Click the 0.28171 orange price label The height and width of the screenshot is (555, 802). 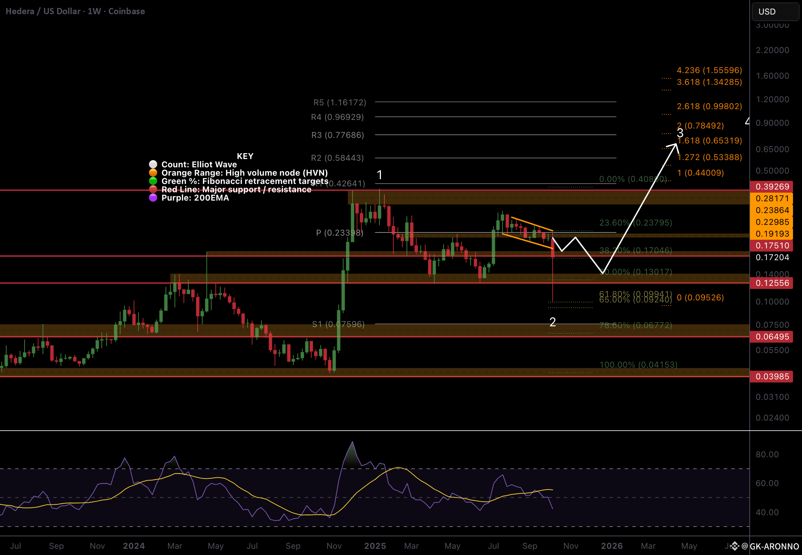(x=772, y=199)
